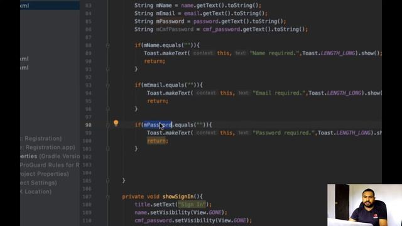Click the "Sign In" string in title.setText
This screenshot has height=226, width=402.
click(192, 205)
